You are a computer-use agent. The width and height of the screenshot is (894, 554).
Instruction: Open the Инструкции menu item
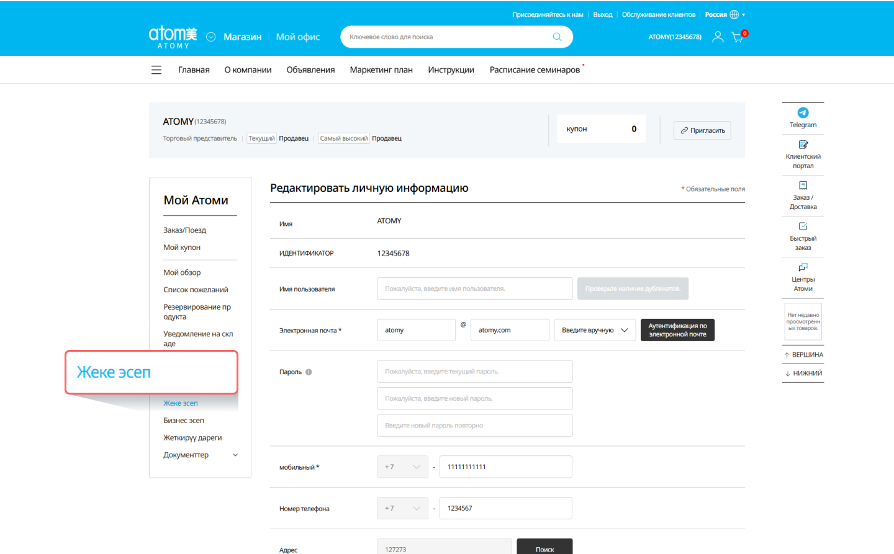451,70
